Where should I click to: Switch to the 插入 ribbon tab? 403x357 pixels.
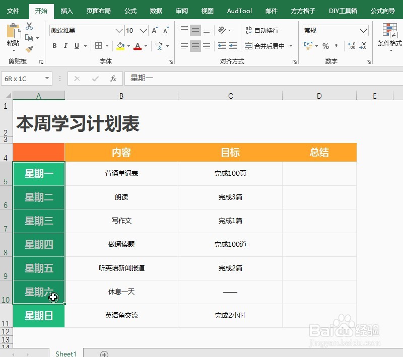67,10
